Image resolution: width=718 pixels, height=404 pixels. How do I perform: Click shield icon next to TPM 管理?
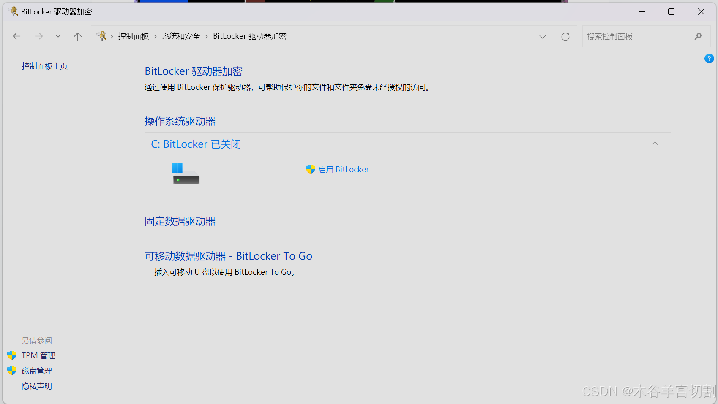[12, 355]
